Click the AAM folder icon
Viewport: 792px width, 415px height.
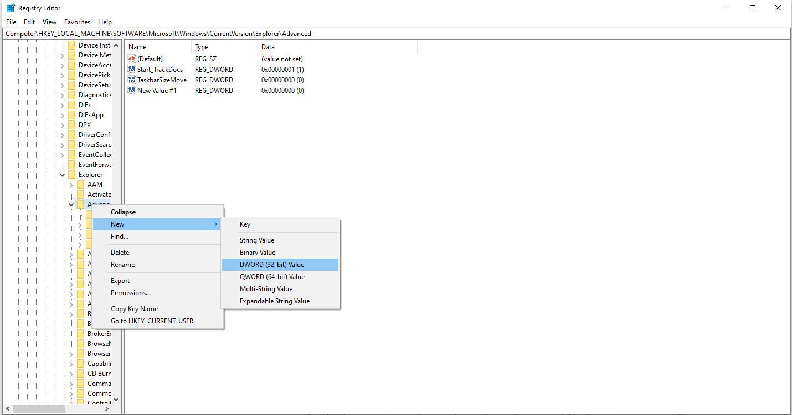click(x=80, y=185)
